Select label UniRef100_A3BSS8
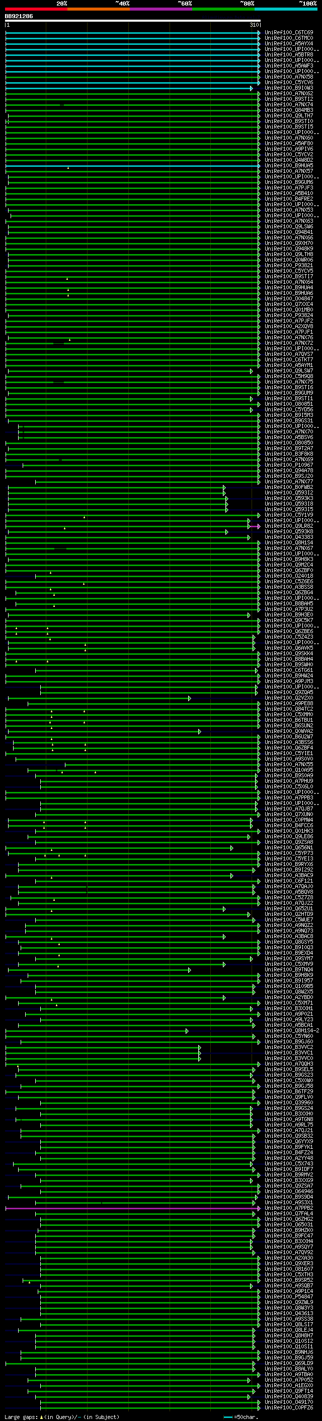Viewport: 322px width, 1421px height. (289, 587)
